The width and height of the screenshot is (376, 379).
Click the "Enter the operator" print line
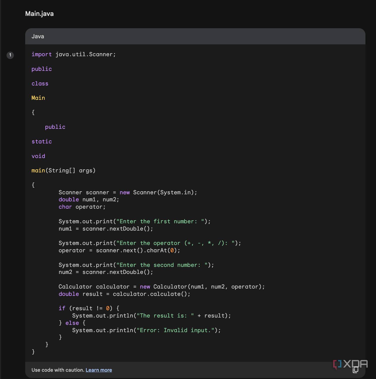click(x=150, y=243)
